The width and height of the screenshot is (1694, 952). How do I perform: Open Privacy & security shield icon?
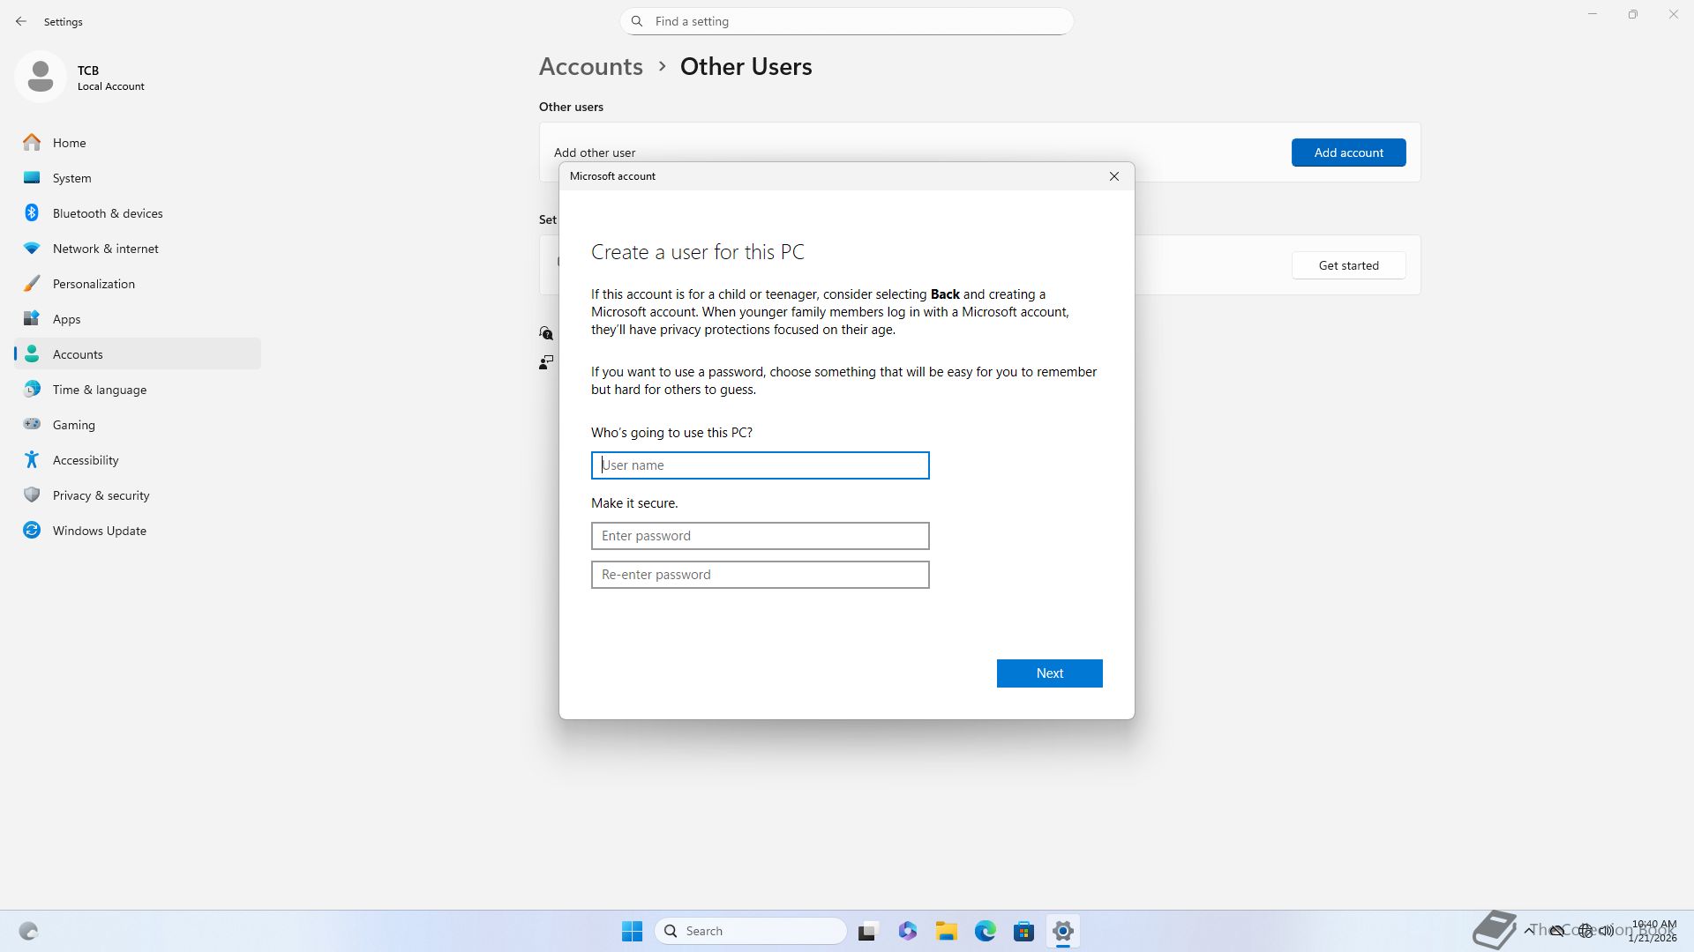(x=32, y=495)
